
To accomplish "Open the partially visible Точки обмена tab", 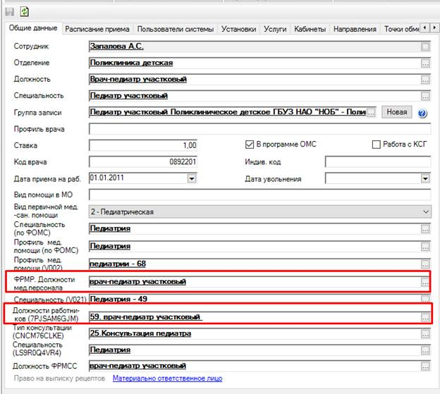I will point(401,29).
